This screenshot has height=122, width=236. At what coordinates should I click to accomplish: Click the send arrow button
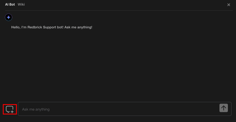click(223, 108)
